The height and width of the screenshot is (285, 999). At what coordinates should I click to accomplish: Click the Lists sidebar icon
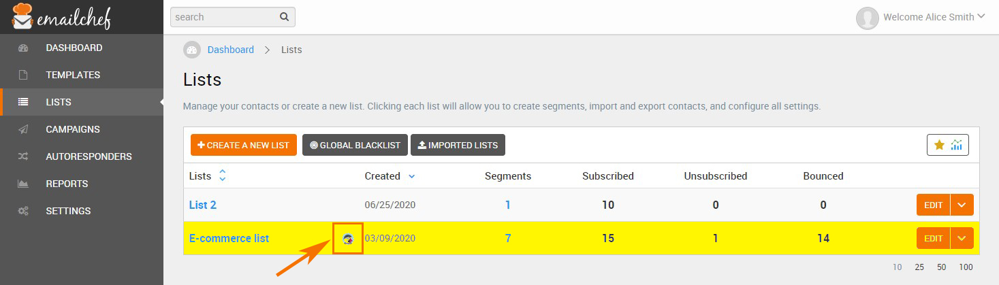[x=23, y=102]
